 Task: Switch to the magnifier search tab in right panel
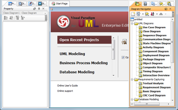(170, 4)
